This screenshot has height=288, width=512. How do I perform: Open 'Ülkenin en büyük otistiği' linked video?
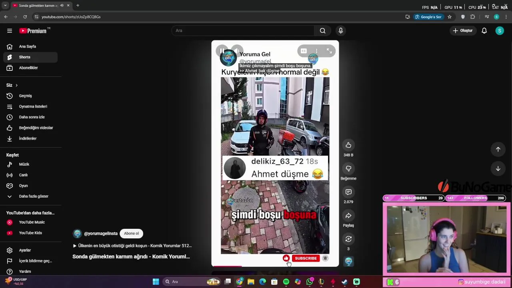[x=132, y=246]
